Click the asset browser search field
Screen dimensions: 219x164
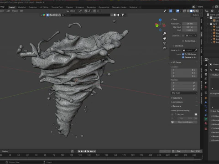(86, 15)
